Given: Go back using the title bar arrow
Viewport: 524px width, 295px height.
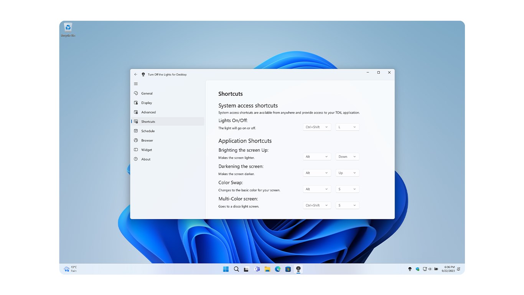Looking at the screenshot, I should 135,75.
